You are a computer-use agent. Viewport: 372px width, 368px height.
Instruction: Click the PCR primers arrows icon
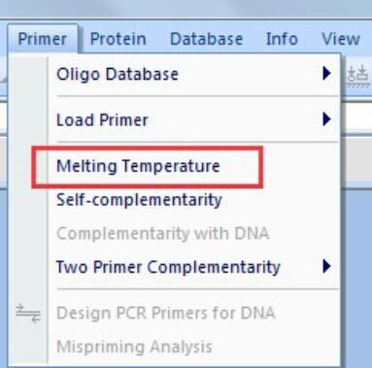click(28, 314)
